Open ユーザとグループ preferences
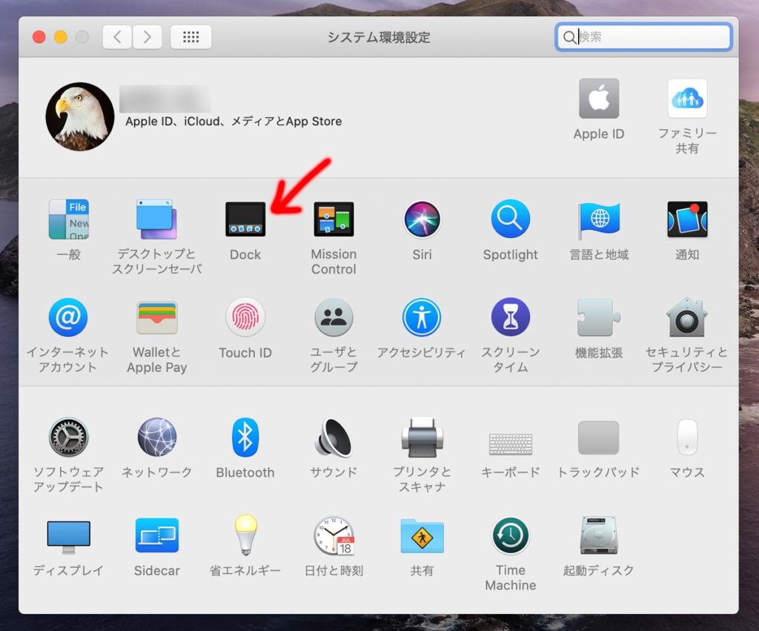This screenshot has height=631, width=759. [334, 317]
